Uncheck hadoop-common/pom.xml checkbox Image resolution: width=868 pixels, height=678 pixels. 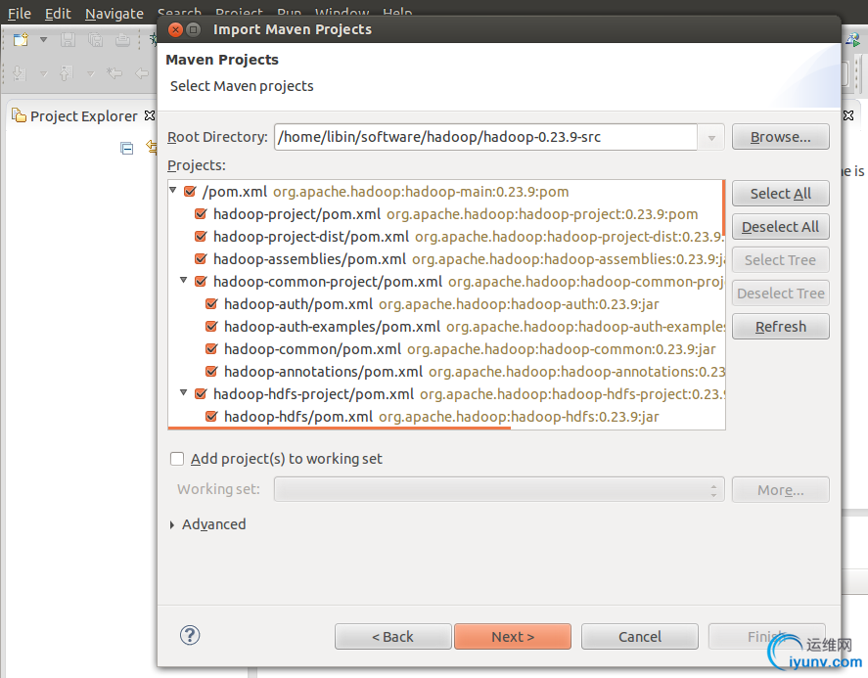211,349
